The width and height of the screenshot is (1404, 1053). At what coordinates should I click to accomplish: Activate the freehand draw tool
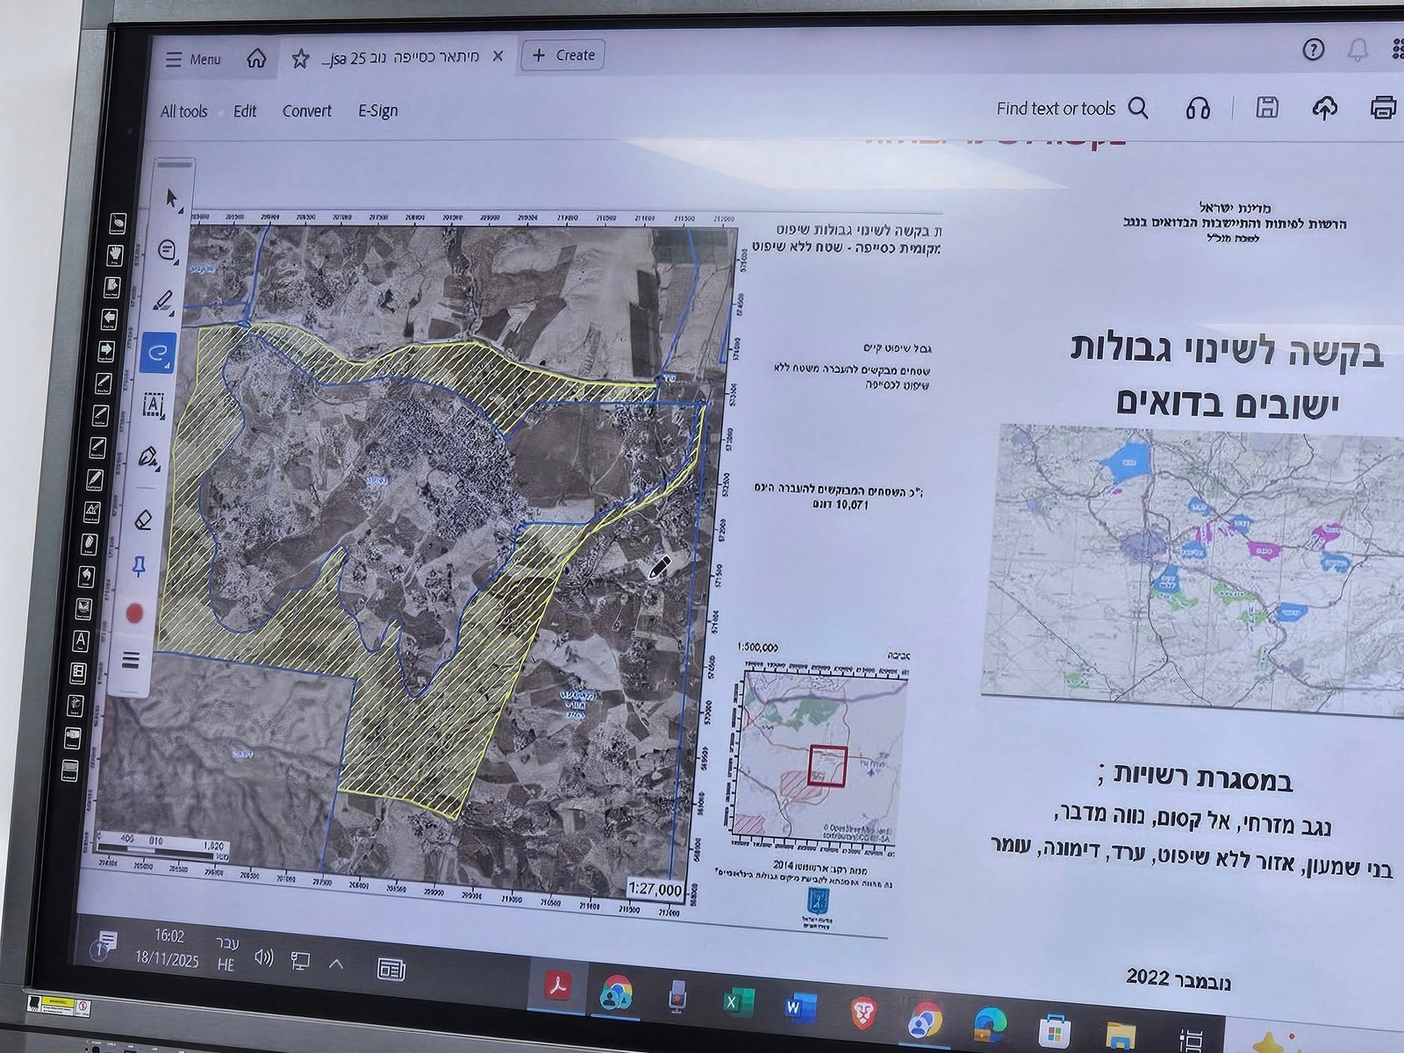click(x=158, y=353)
